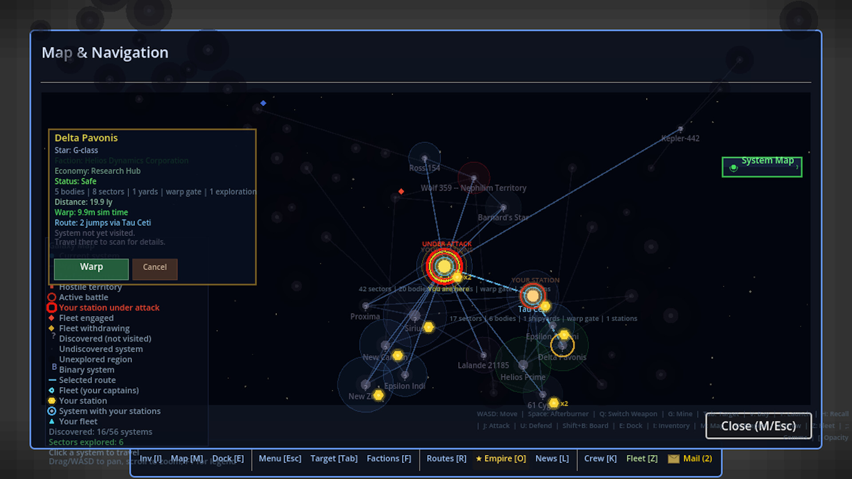Open News [L] panel

point(552,459)
